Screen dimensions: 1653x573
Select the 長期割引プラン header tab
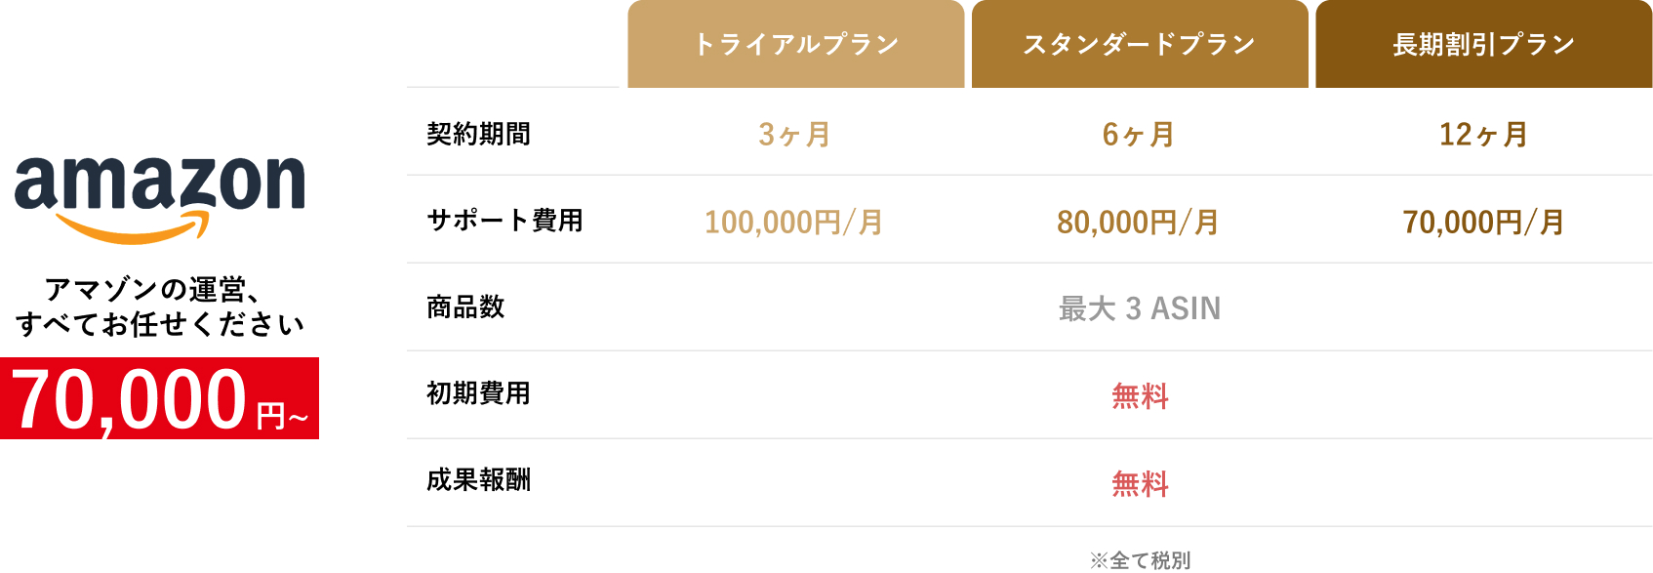coord(1483,44)
